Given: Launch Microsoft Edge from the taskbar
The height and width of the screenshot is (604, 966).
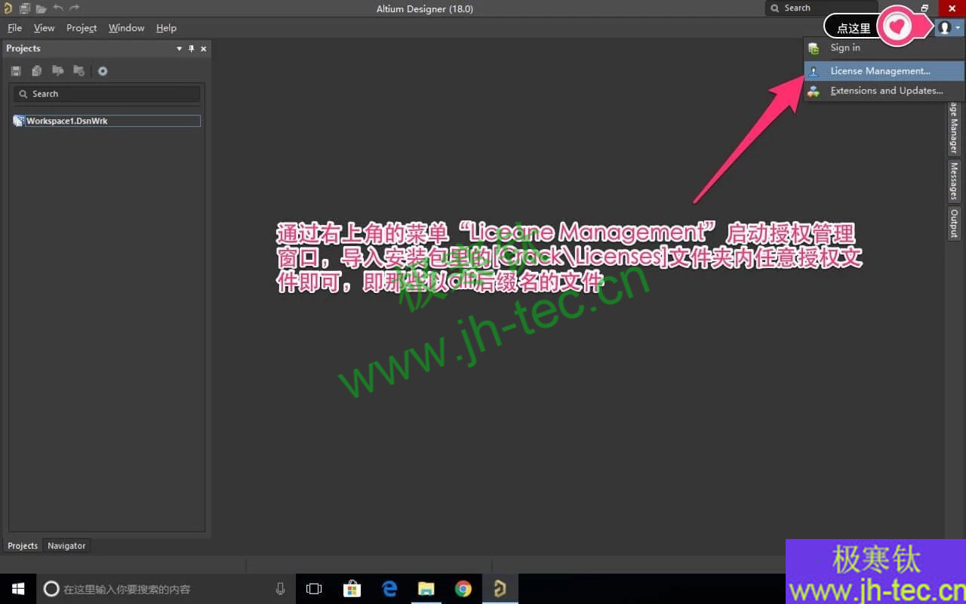Looking at the screenshot, I should tap(389, 589).
